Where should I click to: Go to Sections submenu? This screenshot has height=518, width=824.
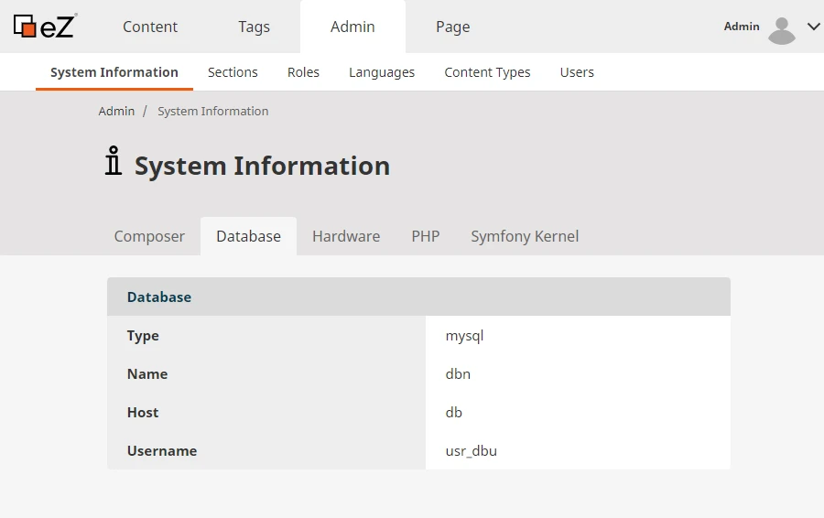[233, 72]
